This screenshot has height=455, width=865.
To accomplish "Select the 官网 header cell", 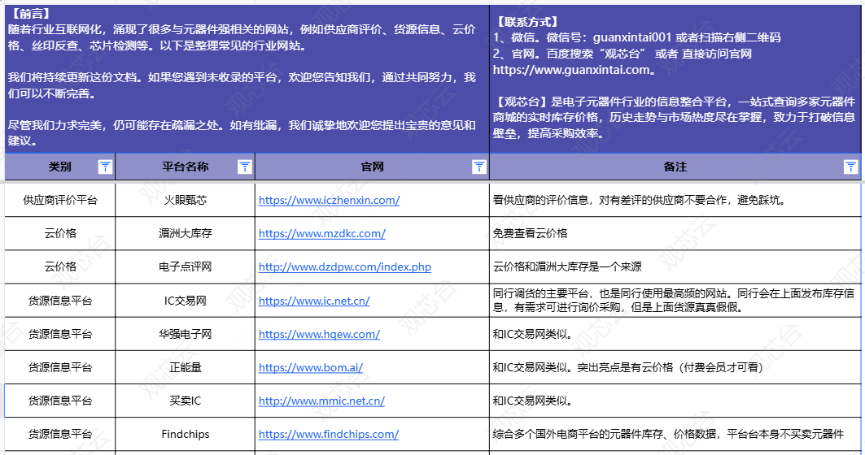I will [372, 167].
